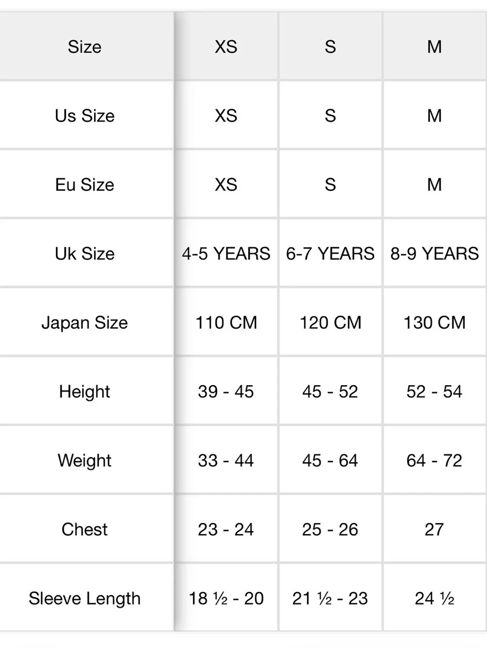487x650 pixels.
Task: Select the 6-7 YEARS cell
Action: coord(330,254)
